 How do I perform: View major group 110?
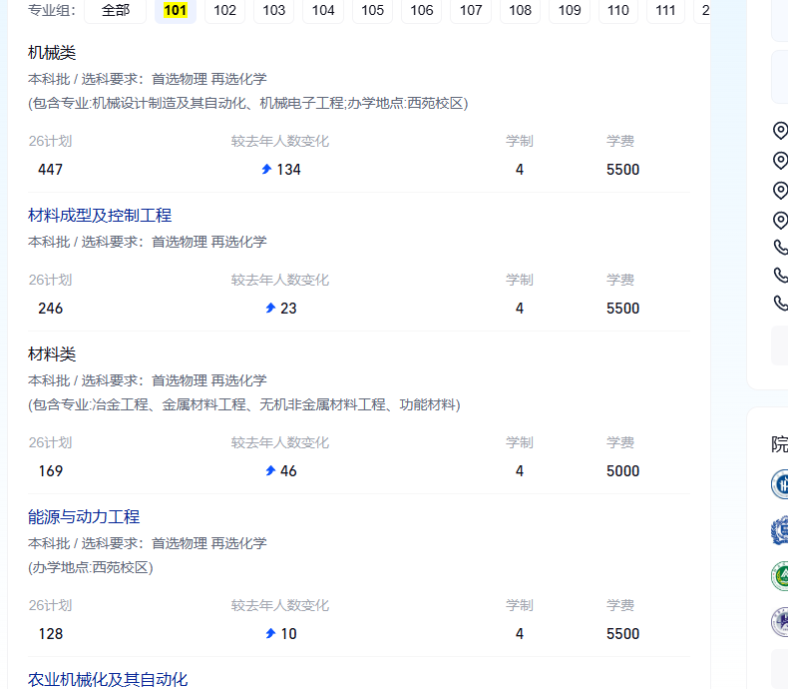[618, 10]
